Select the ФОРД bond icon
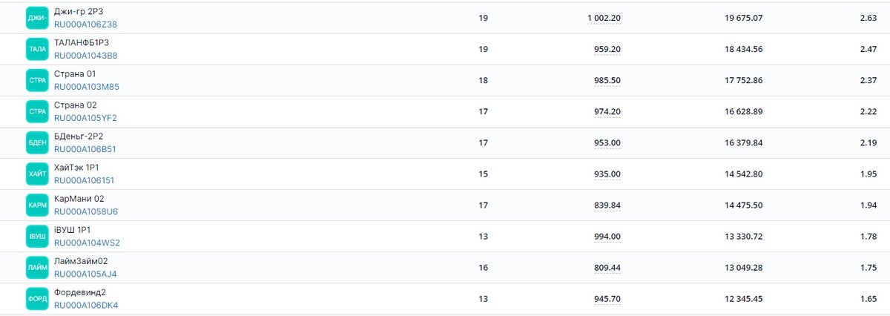The width and height of the screenshot is (890, 316). tap(37, 298)
